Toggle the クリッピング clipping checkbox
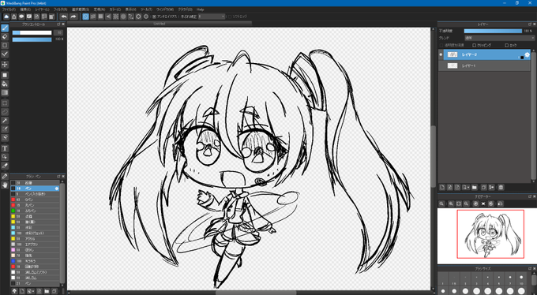 click(475, 45)
